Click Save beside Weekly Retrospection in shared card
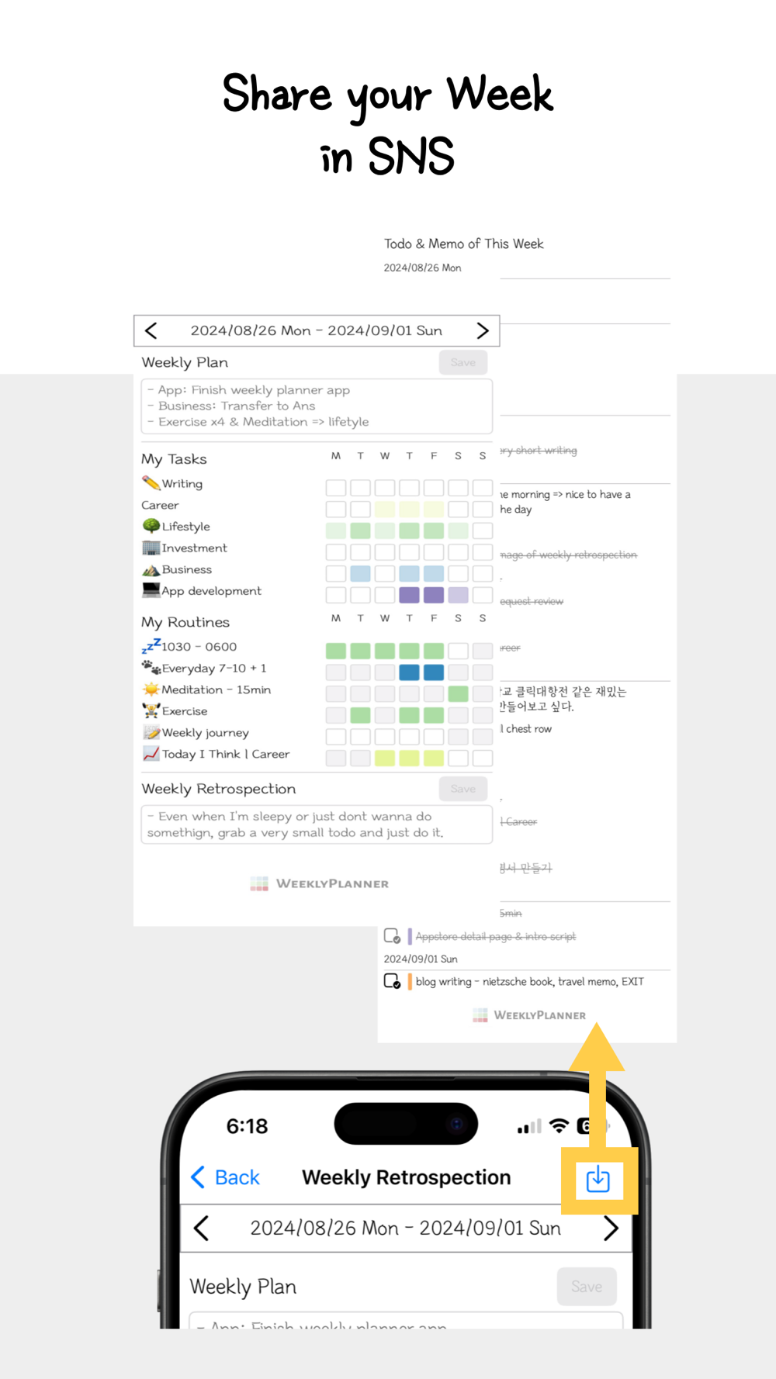The width and height of the screenshot is (776, 1379). click(x=463, y=789)
